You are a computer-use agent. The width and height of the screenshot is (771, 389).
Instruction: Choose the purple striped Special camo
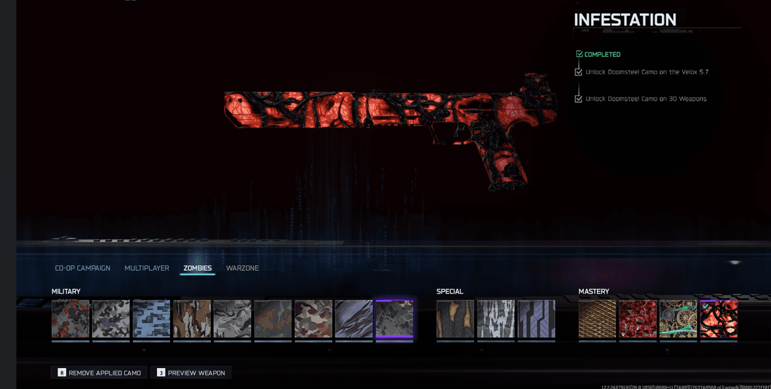pyautogui.click(x=536, y=319)
